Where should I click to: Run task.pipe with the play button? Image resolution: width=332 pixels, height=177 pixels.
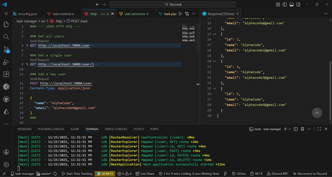tap(180, 13)
